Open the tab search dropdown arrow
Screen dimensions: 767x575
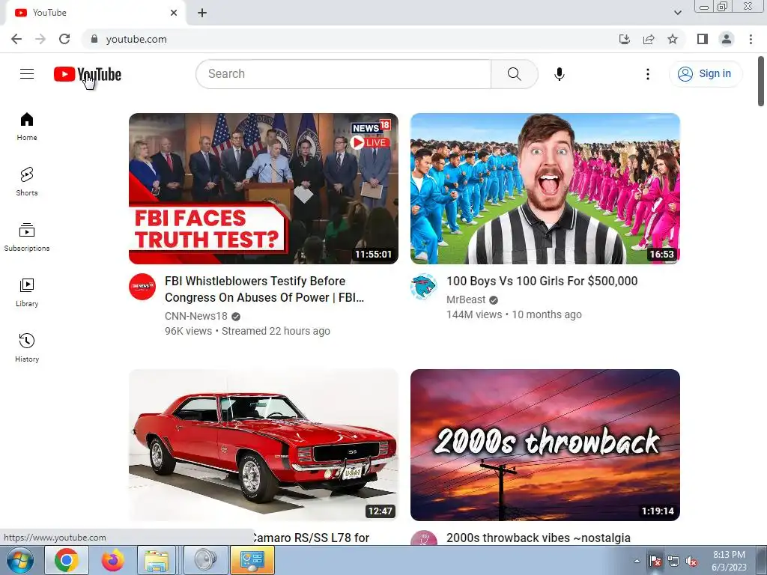click(x=677, y=13)
